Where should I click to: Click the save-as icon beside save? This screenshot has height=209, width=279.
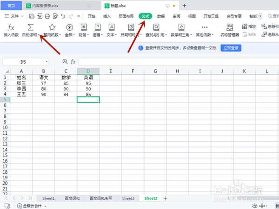tap(40, 16)
